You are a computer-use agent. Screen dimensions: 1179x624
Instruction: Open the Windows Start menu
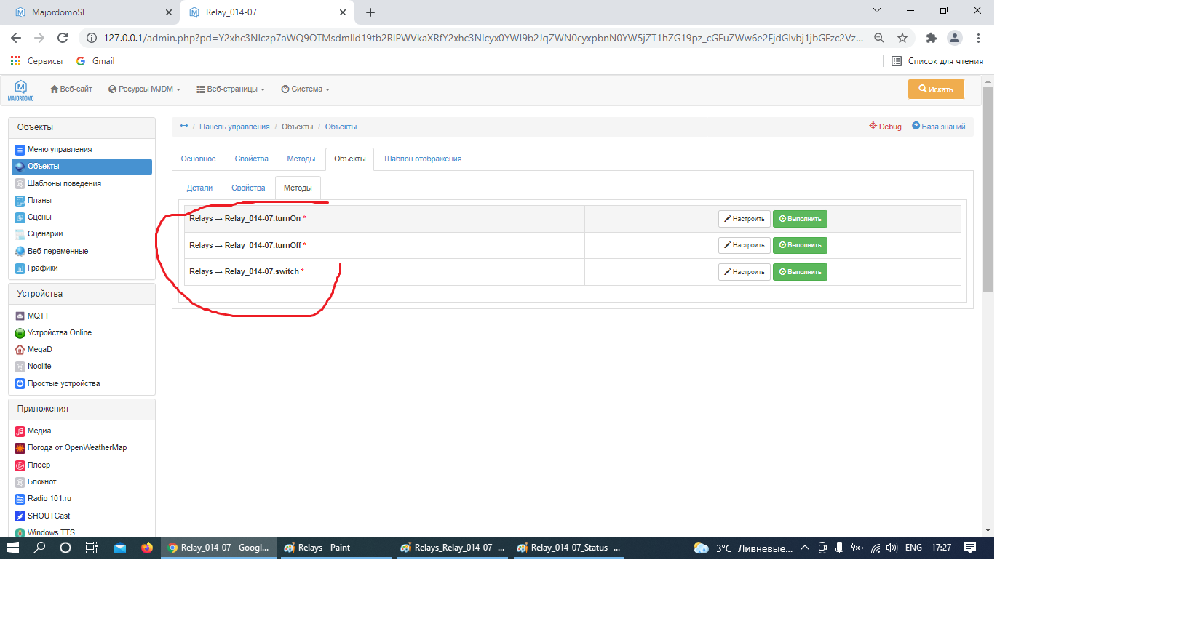pyautogui.click(x=13, y=548)
